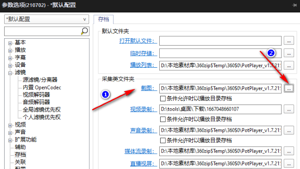Click the 截图 link
Image resolution: width=300 pixels, height=169 pixels.
[x=149, y=88]
